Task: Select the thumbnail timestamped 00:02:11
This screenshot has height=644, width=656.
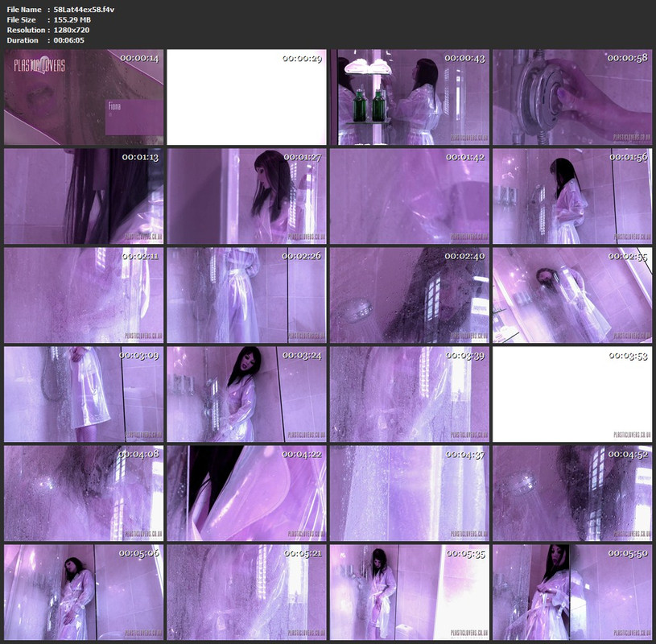Action: 84,295
